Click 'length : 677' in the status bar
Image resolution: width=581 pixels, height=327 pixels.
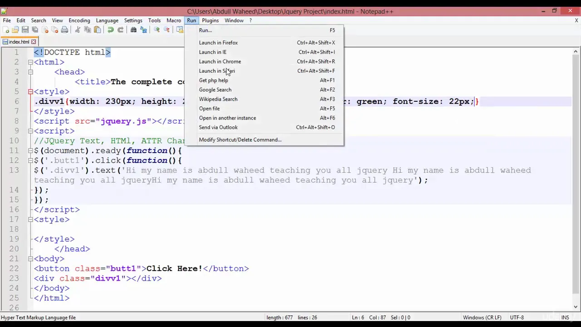pyautogui.click(x=280, y=317)
